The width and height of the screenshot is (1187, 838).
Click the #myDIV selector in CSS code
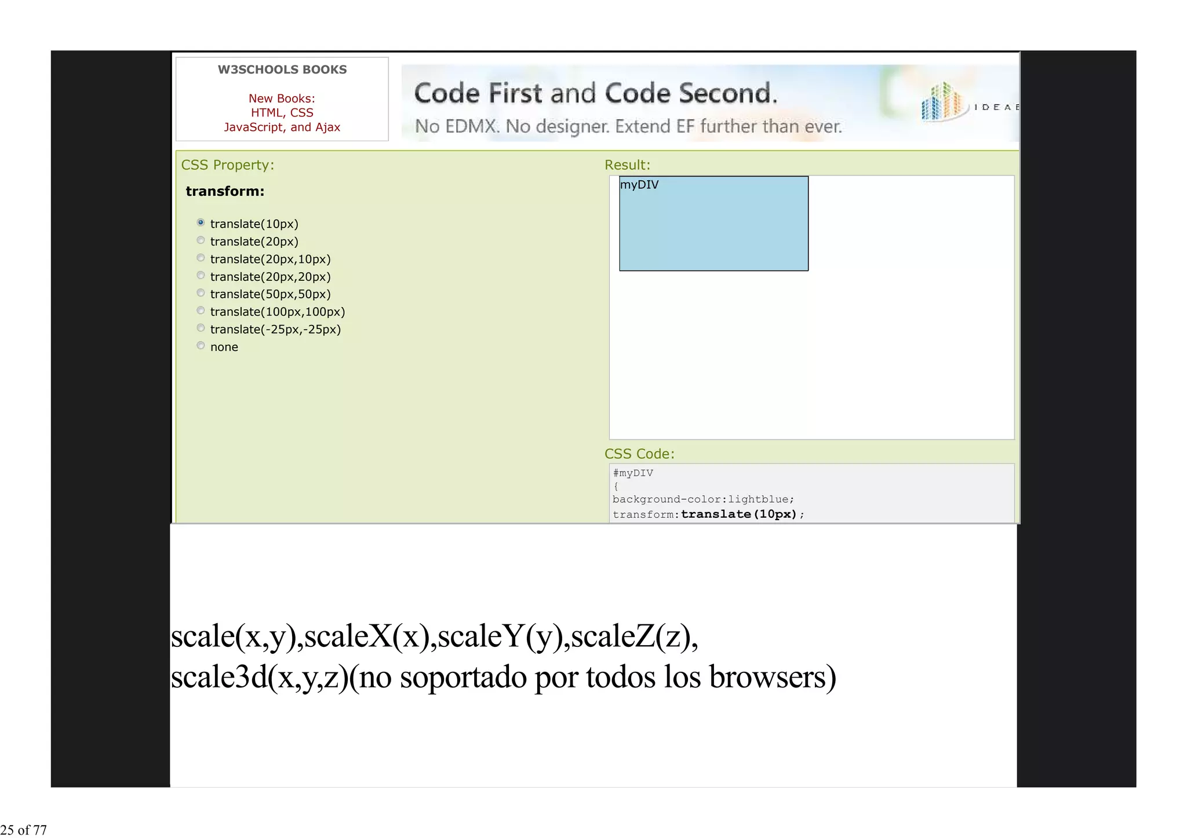[633, 473]
